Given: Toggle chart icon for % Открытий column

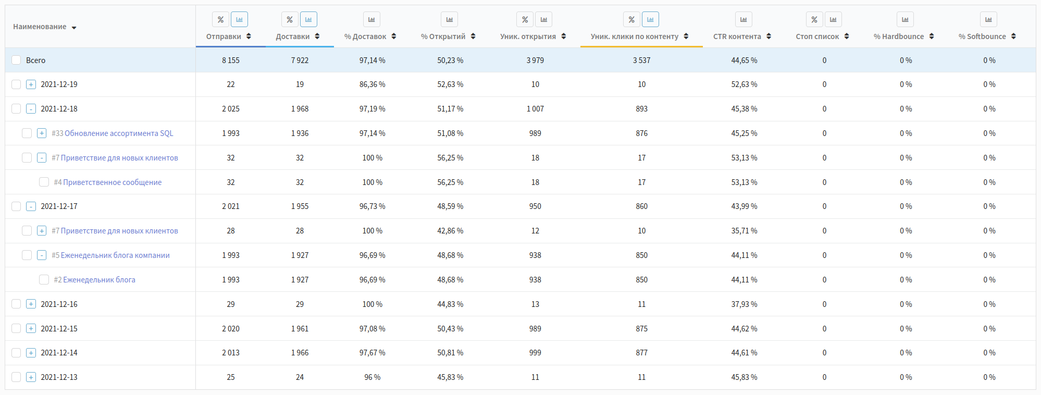Looking at the screenshot, I should click(x=449, y=20).
